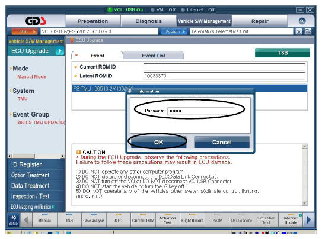Select the Vehicle S/W Management tab
This screenshot has height=239, width=322.
pos(204,21)
